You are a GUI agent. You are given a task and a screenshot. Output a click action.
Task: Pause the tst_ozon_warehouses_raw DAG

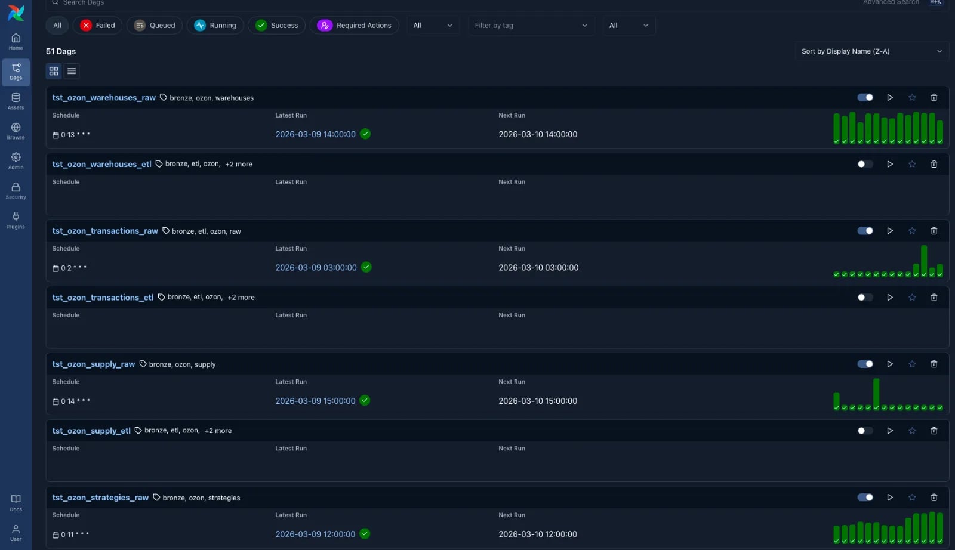coord(865,98)
